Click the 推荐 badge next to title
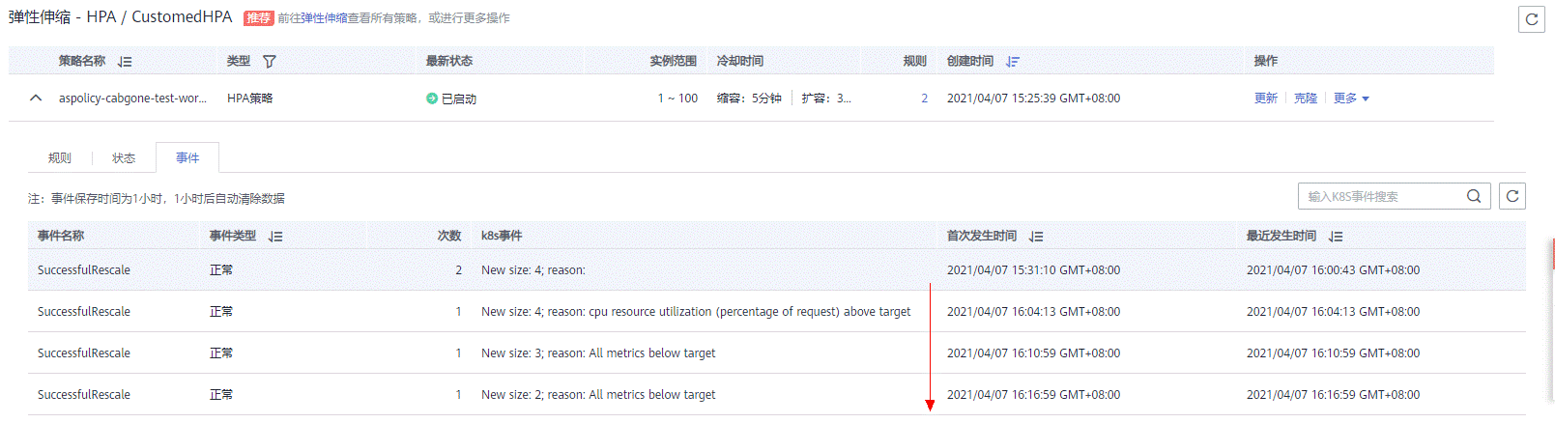The image size is (1555, 423). [x=258, y=18]
